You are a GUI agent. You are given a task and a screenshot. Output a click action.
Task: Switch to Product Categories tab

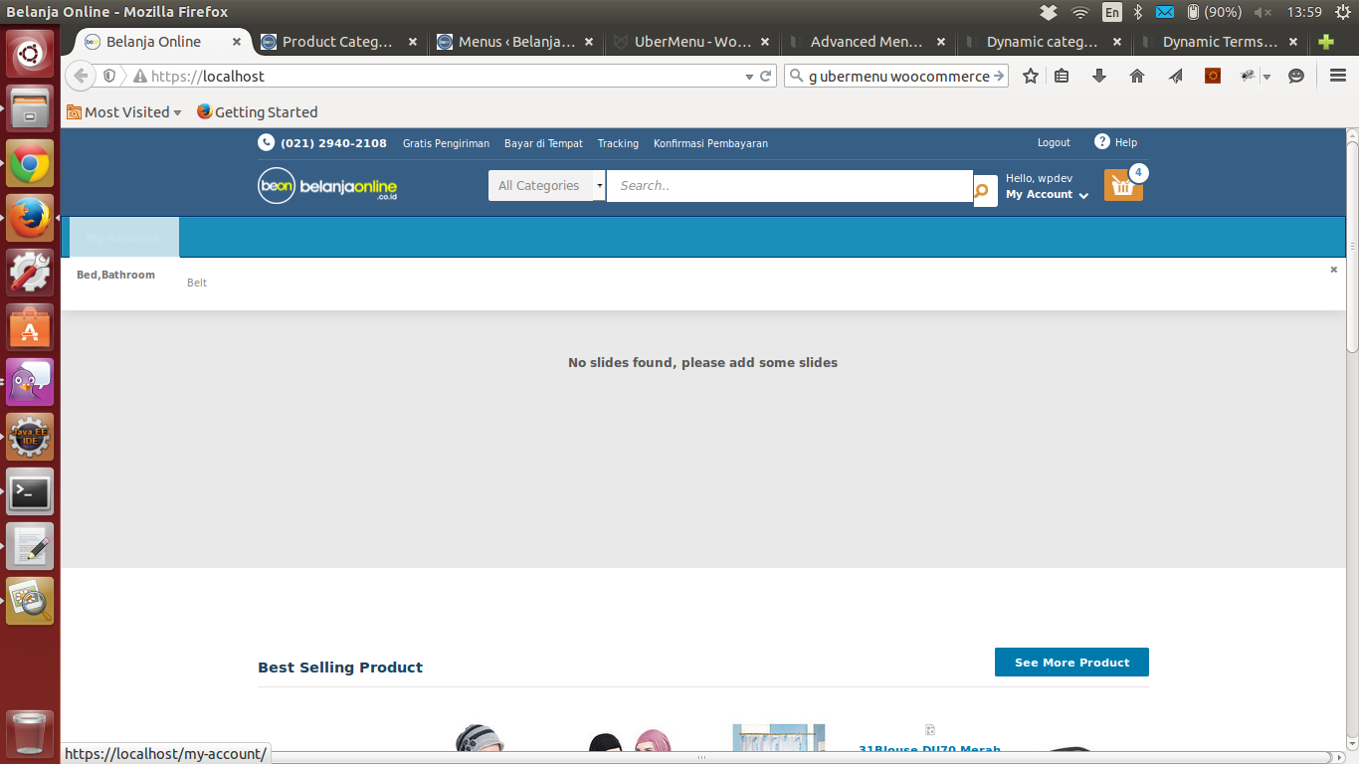point(338,42)
